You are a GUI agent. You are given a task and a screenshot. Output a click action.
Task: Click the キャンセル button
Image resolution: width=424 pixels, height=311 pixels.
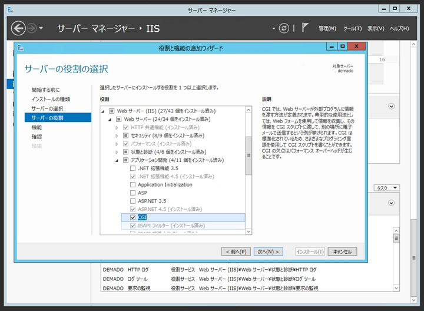(x=342, y=252)
